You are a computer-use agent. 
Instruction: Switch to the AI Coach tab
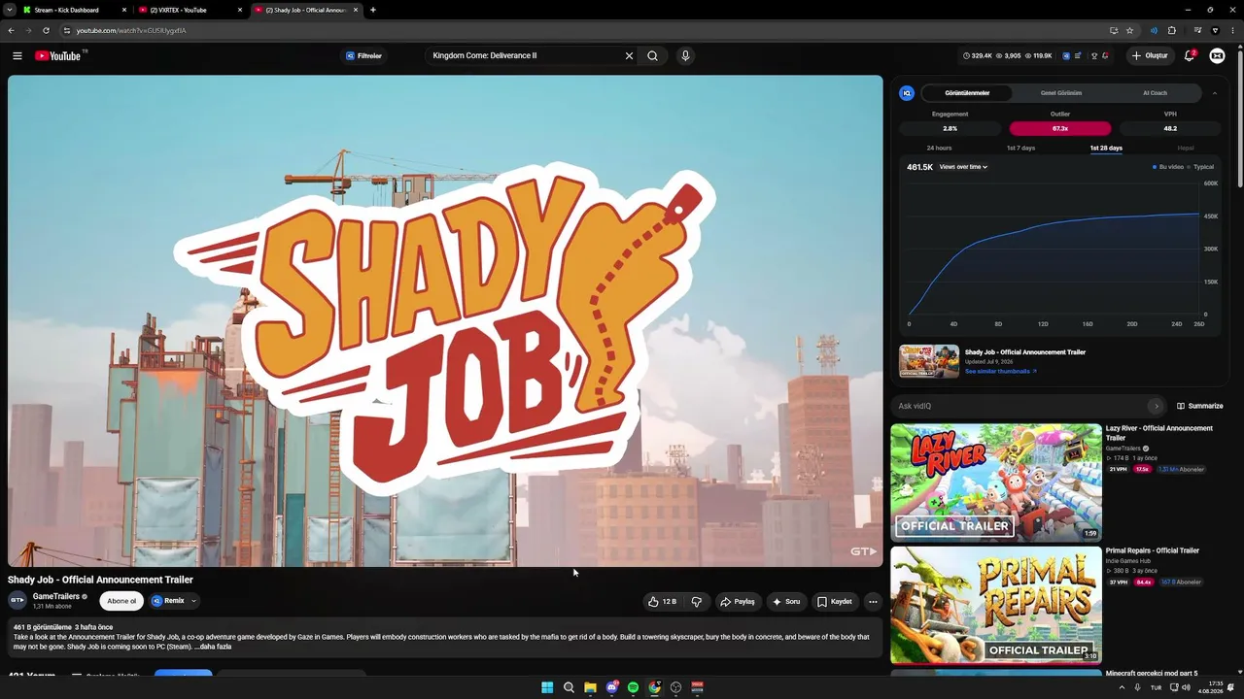pos(1155,93)
